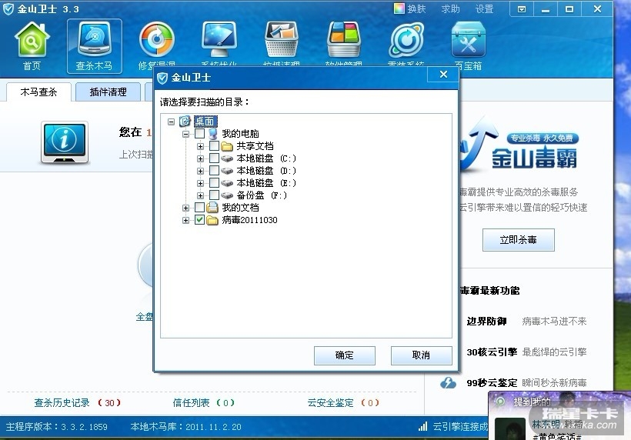Open the 求助 help menu
Screen dimensions: 631x440
(x=450, y=9)
